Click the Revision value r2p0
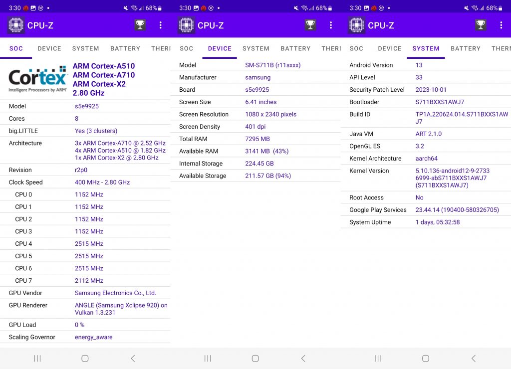Screen dimensions: 511x369 tap(81, 170)
